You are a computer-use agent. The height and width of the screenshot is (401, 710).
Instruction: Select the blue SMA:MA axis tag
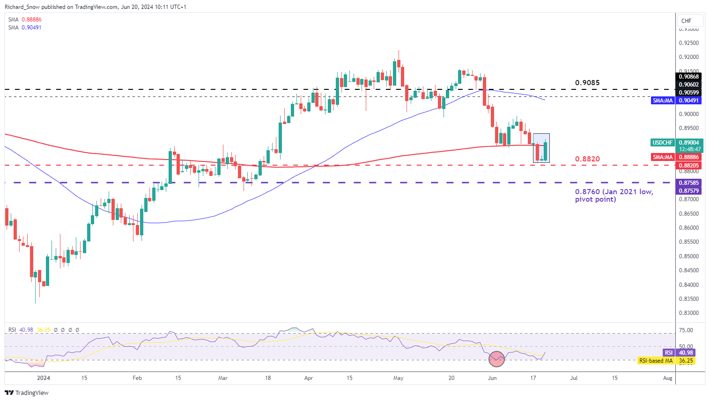pyautogui.click(x=663, y=101)
